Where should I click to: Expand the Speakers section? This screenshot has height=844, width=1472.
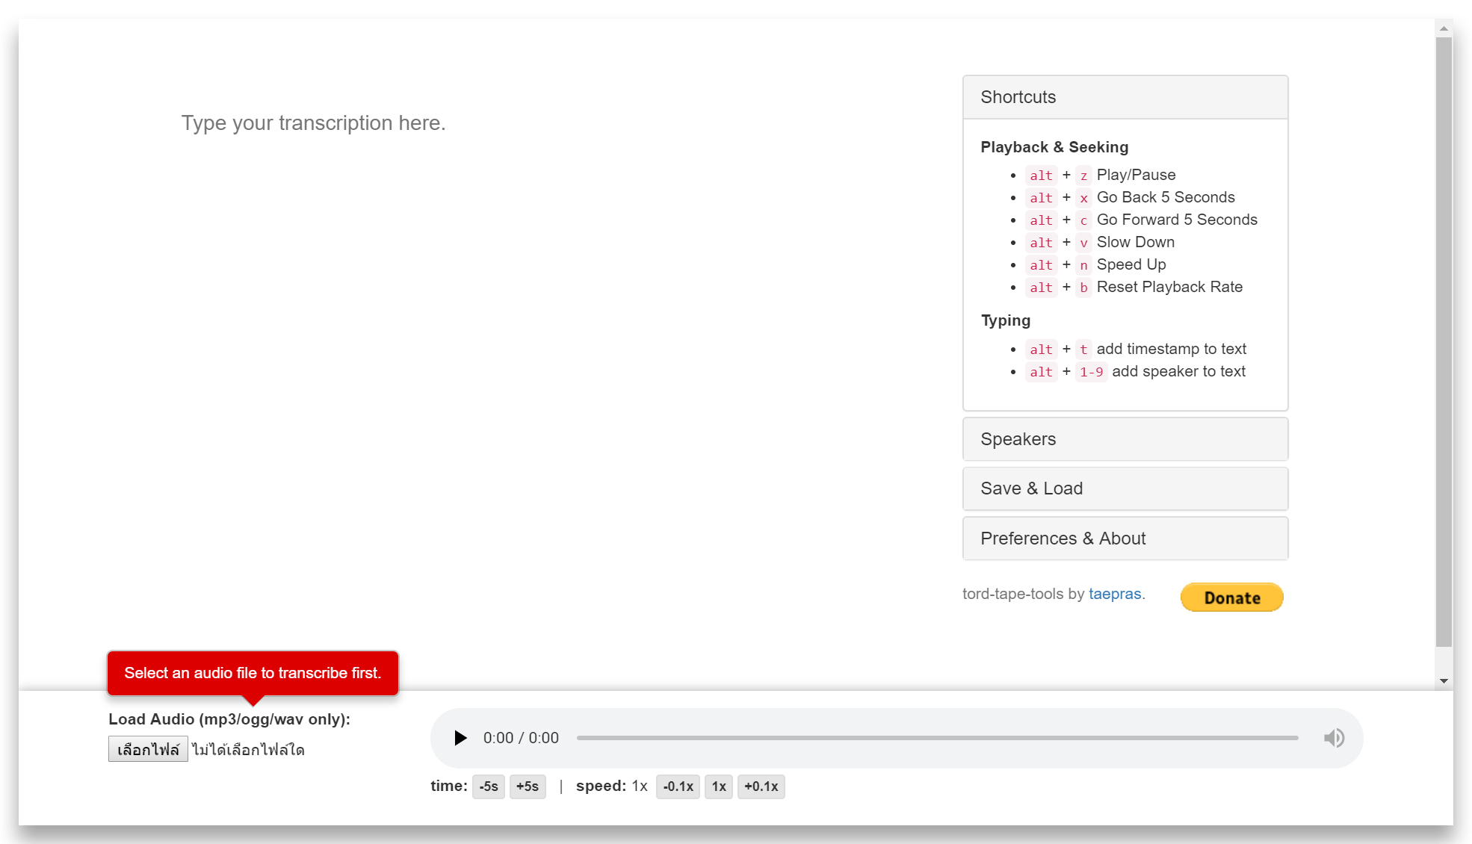tap(1125, 438)
